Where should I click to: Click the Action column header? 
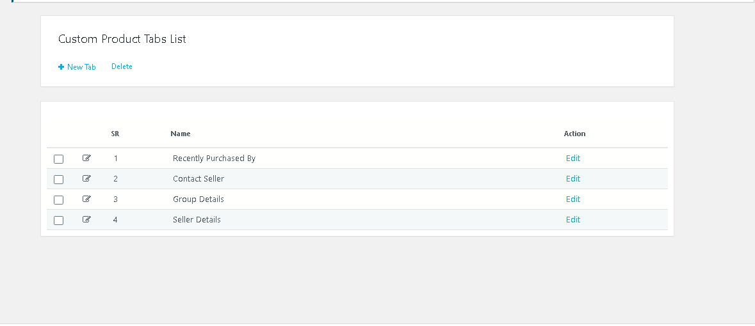click(574, 134)
